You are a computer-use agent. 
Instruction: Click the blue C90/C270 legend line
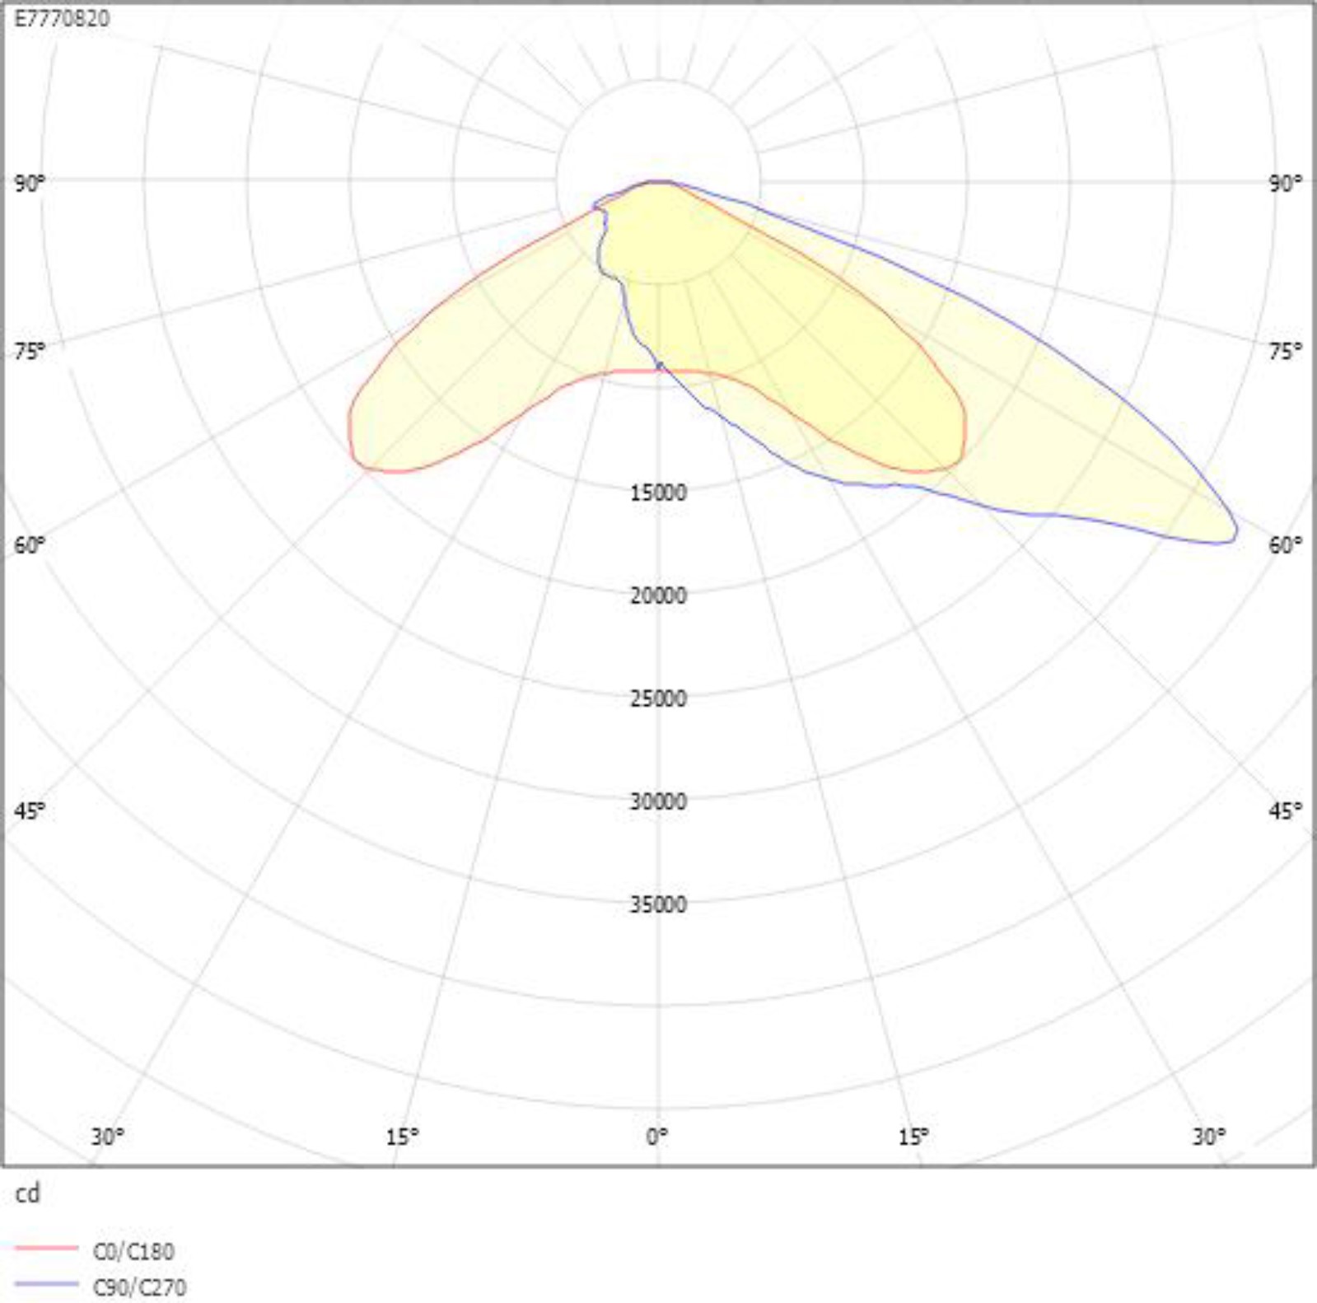[x=46, y=1284]
